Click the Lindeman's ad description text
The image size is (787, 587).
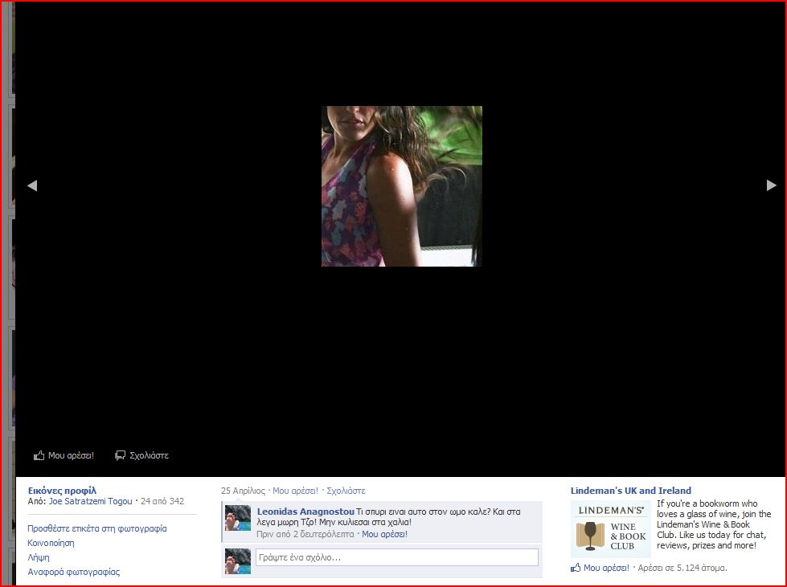pos(714,524)
